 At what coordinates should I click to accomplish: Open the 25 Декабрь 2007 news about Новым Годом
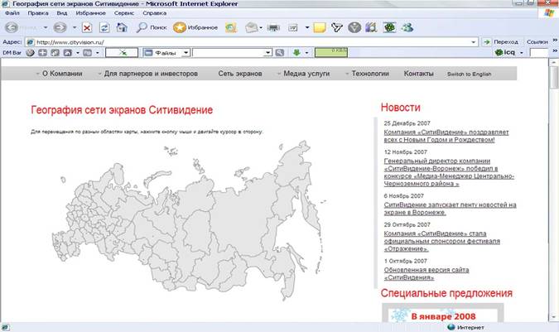pyautogui.click(x=446, y=136)
